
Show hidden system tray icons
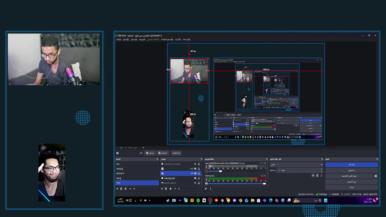point(150,200)
